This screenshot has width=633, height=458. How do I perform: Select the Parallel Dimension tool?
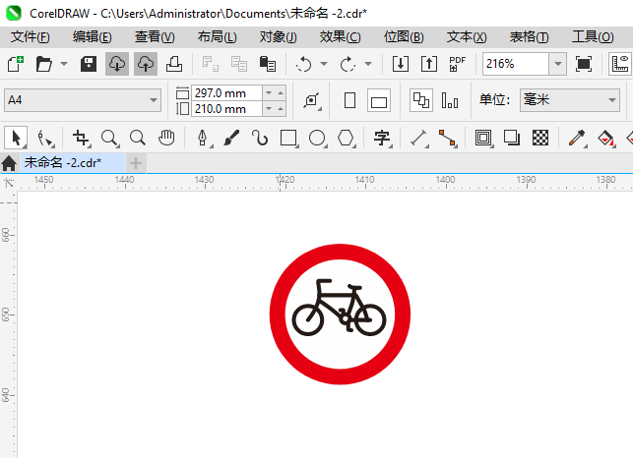point(418,138)
